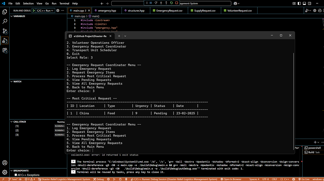Open the Explorer view in activity bar
The width and height of the screenshot is (324, 181).
(5, 12)
